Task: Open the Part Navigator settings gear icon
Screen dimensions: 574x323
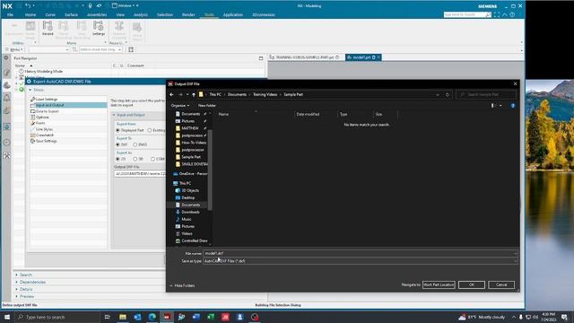Action: [x=6, y=57]
